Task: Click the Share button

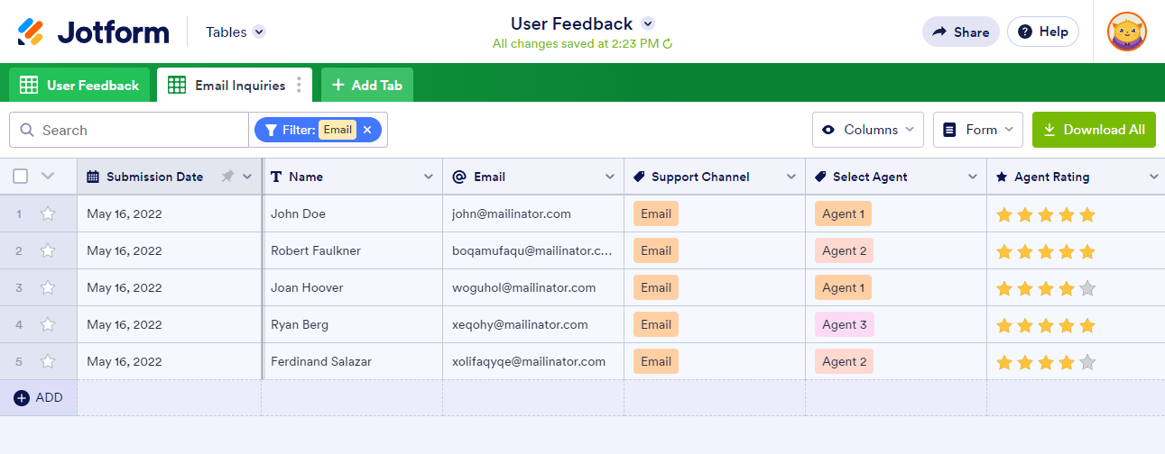Action: (x=960, y=32)
